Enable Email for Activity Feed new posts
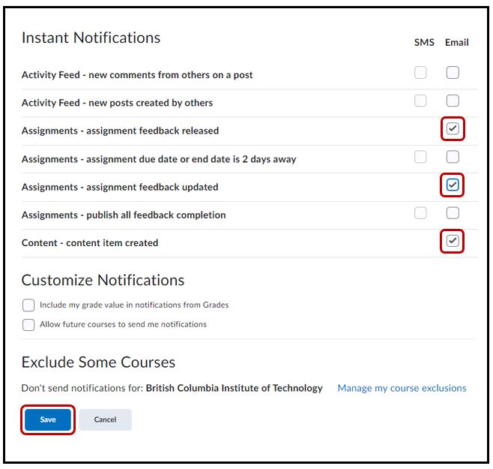Screen dimensions: 493x469 point(453,101)
